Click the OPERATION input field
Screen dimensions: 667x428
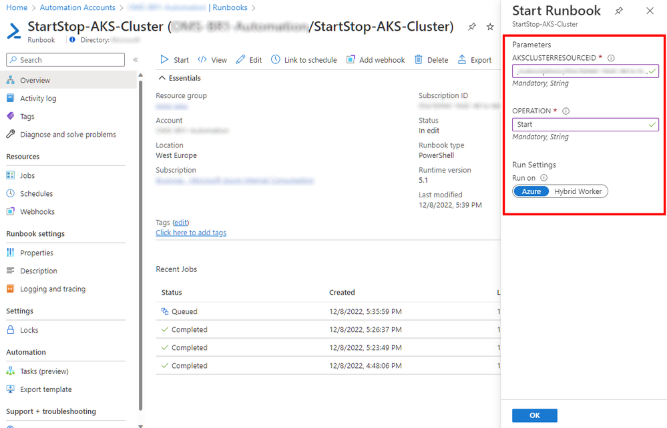click(x=586, y=125)
